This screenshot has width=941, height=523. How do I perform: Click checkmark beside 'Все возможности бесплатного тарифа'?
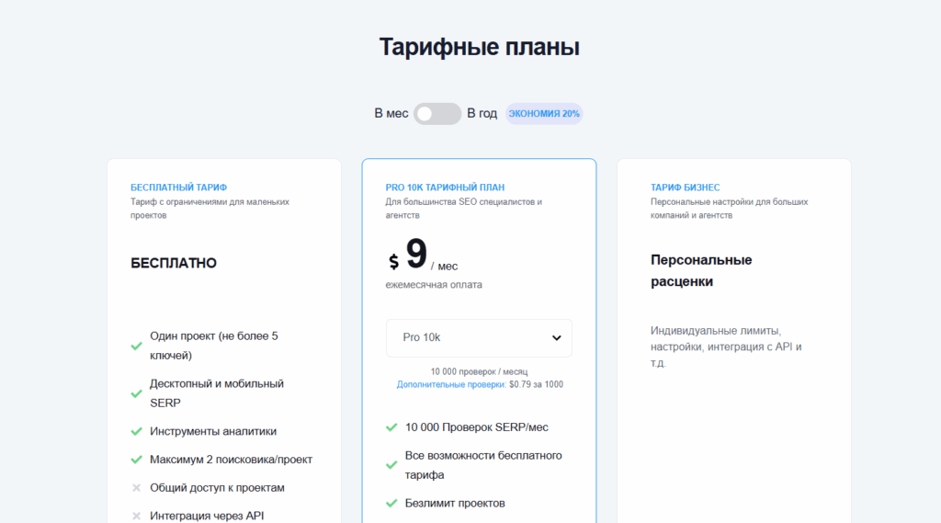(x=391, y=465)
